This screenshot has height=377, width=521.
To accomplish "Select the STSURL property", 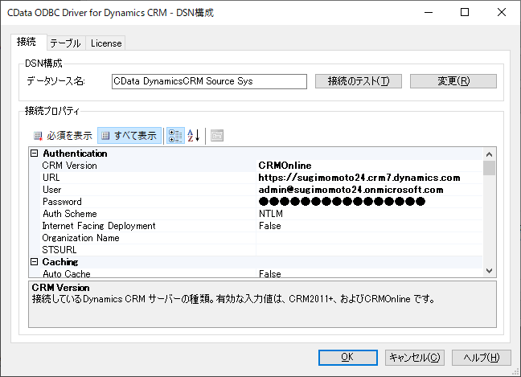I will point(59,250).
